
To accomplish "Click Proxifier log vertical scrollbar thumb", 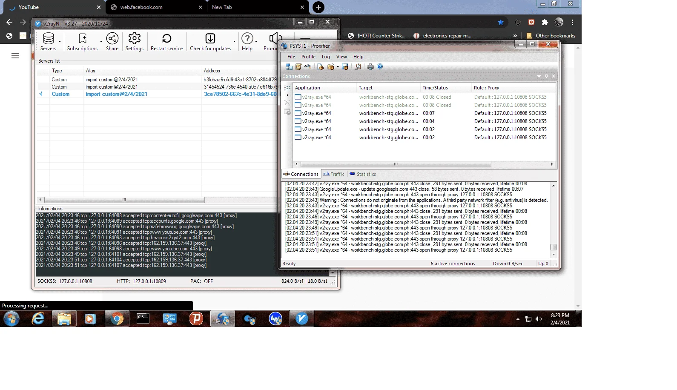I will 553,247.
